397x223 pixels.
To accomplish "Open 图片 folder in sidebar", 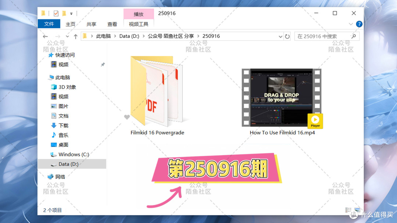I will tap(63, 106).
